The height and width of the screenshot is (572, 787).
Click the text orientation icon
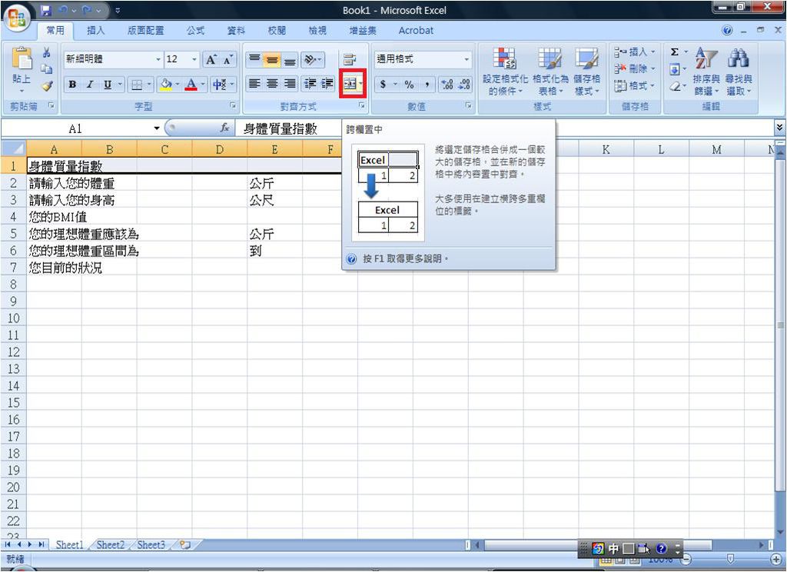312,60
